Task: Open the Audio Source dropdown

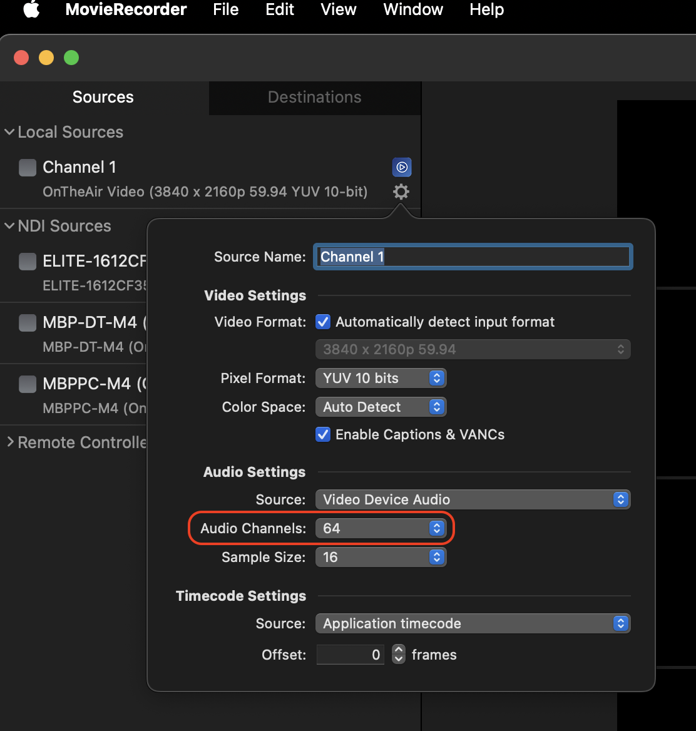Action: pos(473,499)
